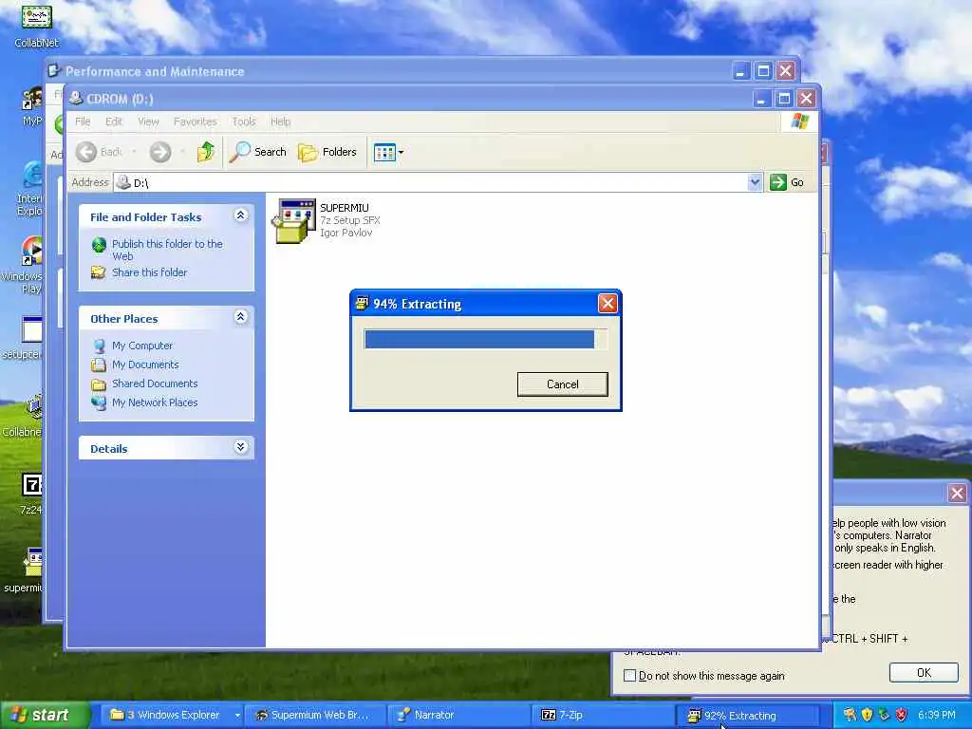This screenshot has width=972, height=729.
Task: Open the Back history dropdown arrow
Action: coord(134,152)
